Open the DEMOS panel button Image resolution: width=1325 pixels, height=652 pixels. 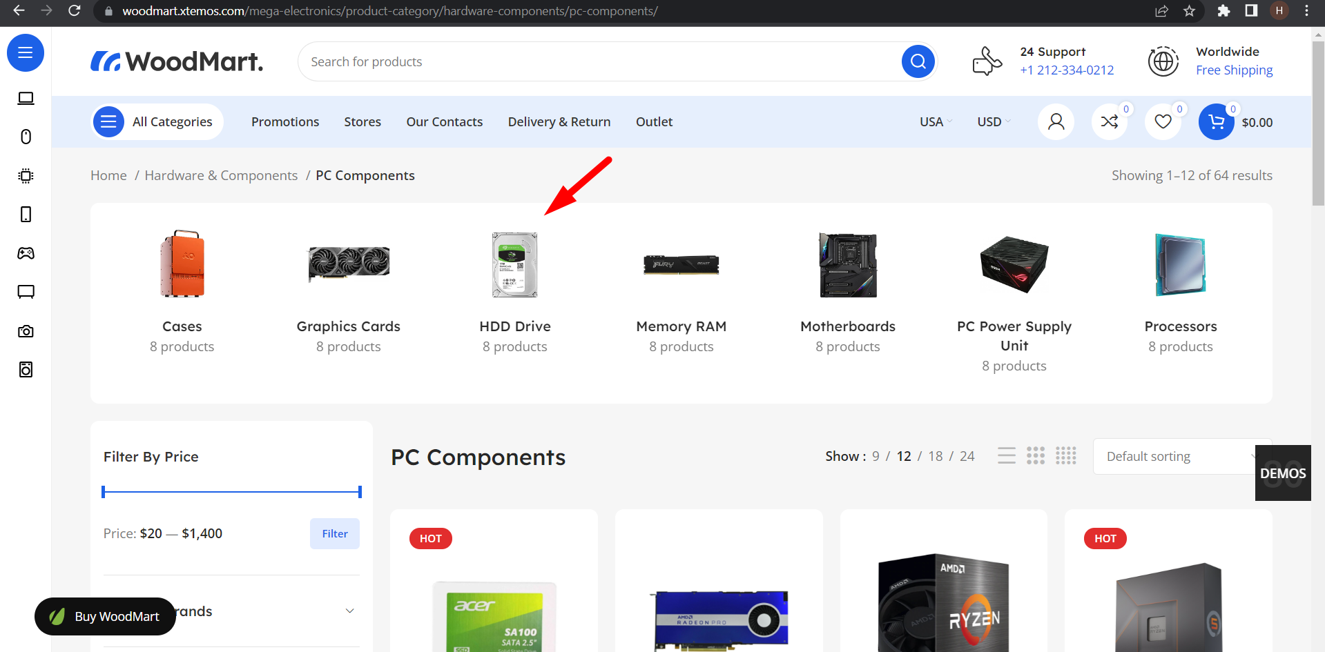pyautogui.click(x=1283, y=473)
